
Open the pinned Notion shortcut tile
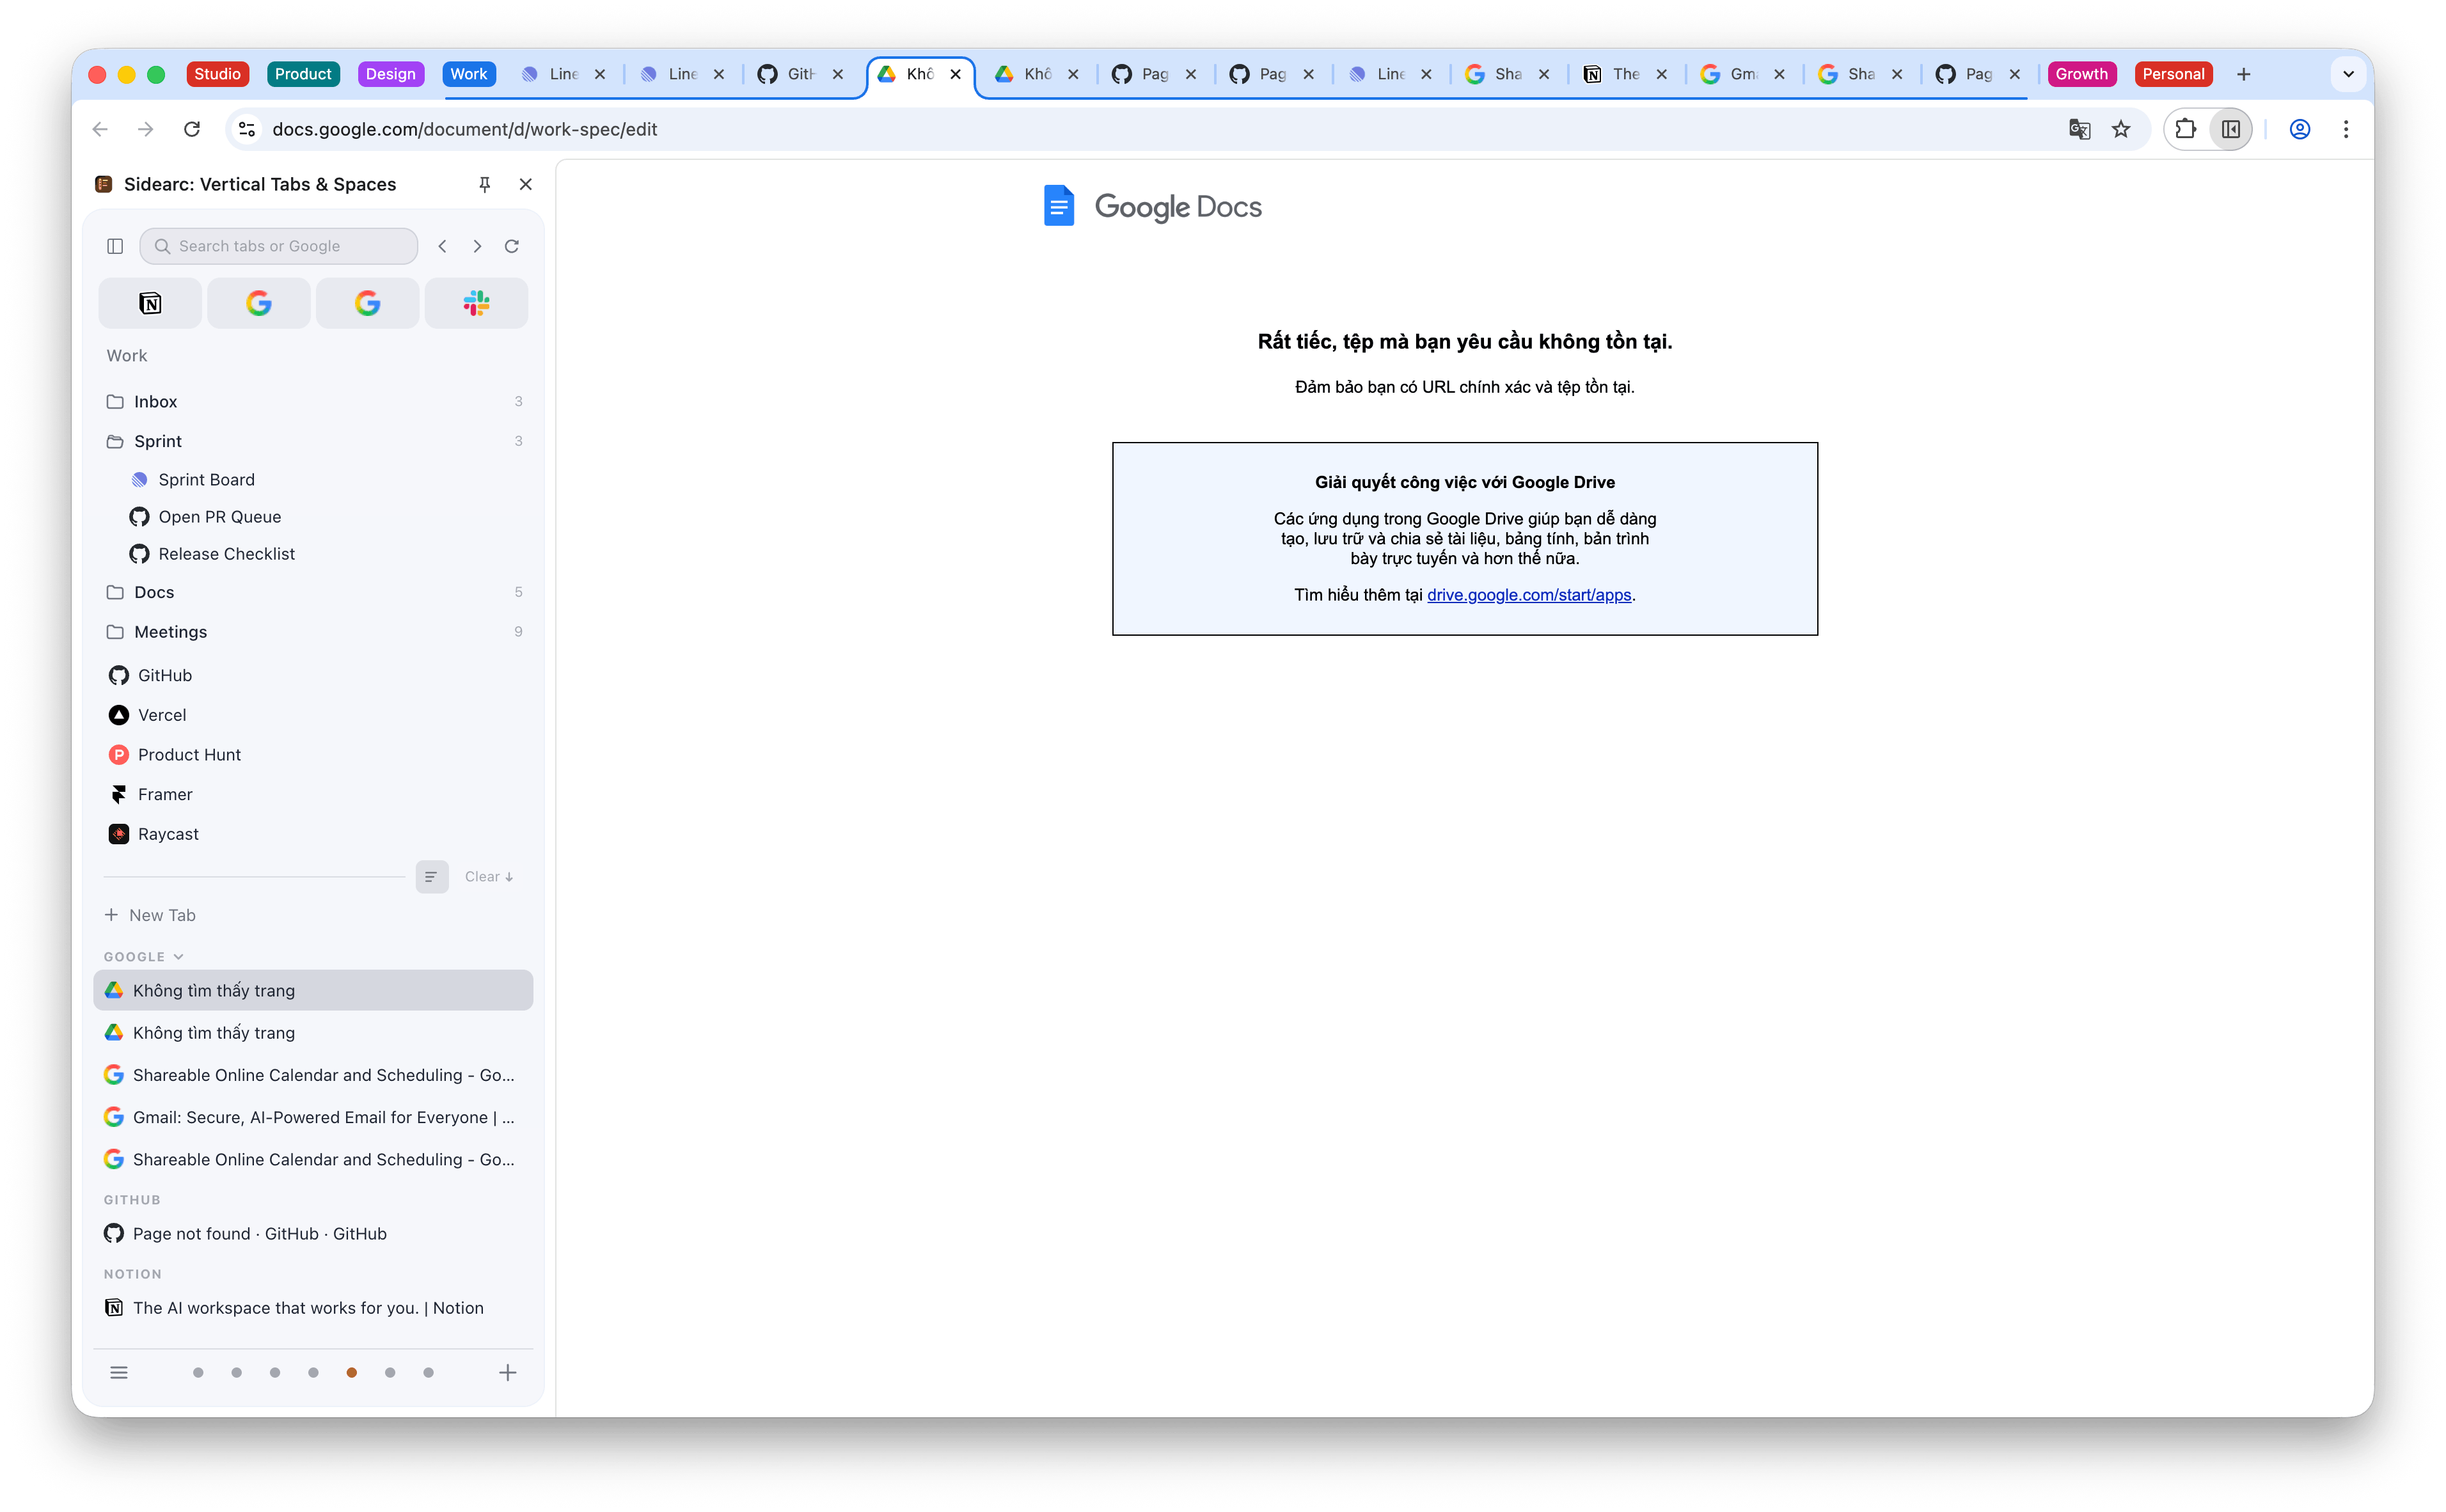(x=150, y=303)
